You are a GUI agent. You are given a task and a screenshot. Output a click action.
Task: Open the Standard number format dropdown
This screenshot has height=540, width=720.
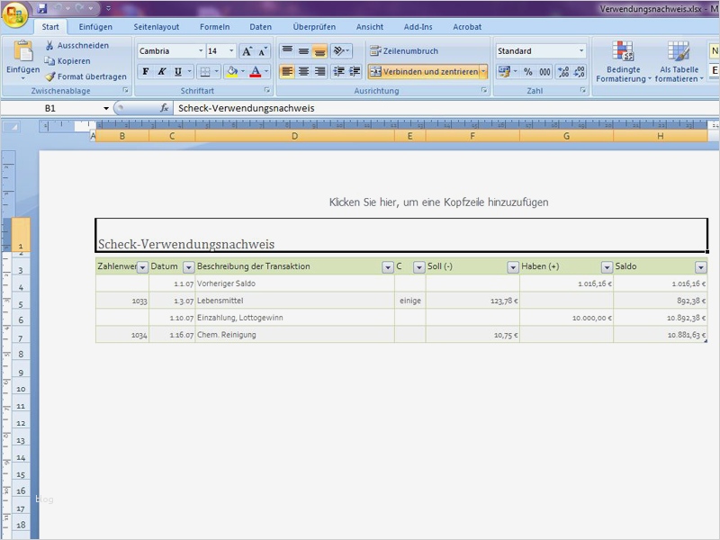[x=581, y=51]
